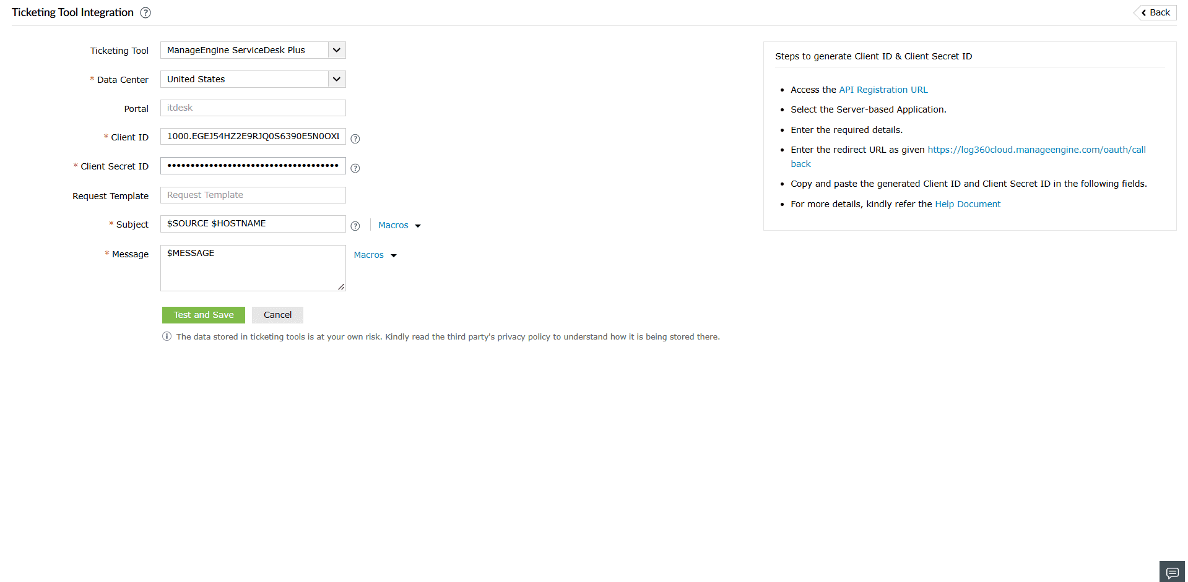Image resolution: width=1188 pixels, height=582 pixels.
Task: Click the 'Steps to generate Client ID & Client Secret ID' heading
Action: click(x=874, y=56)
